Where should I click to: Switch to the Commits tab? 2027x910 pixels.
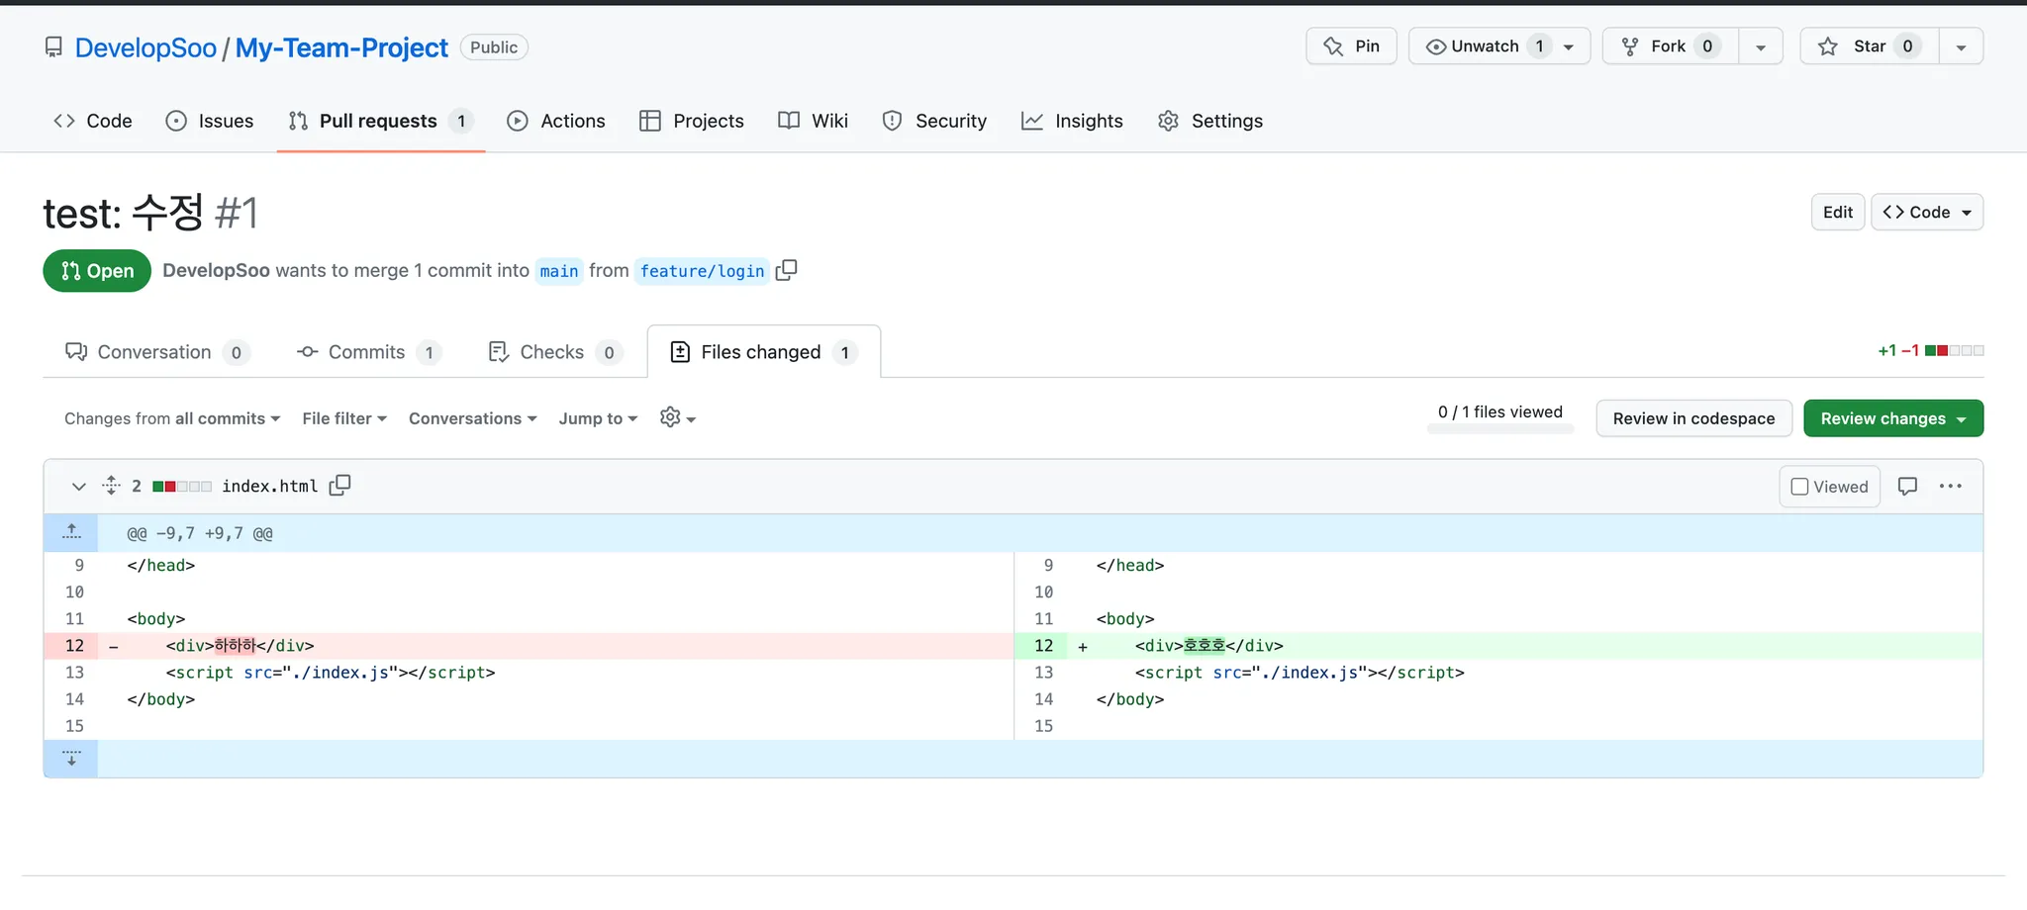coord(369,352)
